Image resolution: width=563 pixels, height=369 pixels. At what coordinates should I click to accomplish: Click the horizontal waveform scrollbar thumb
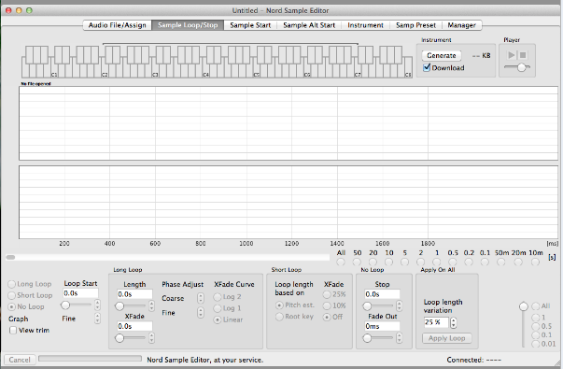11,257
